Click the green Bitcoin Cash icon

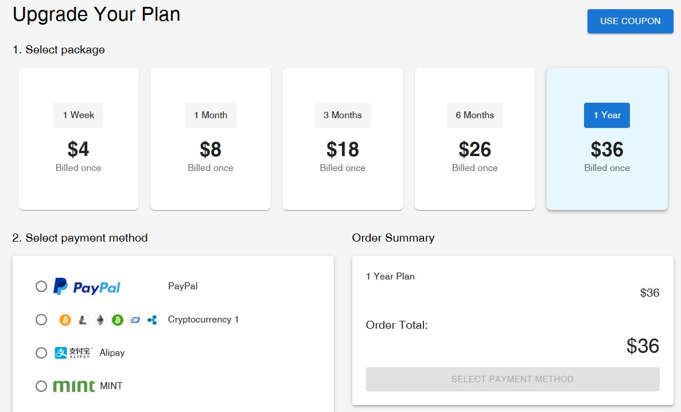(118, 320)
